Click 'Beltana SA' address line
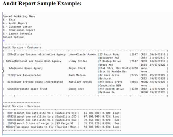This screenshot has height=137, width=173. tap(107, 92)
